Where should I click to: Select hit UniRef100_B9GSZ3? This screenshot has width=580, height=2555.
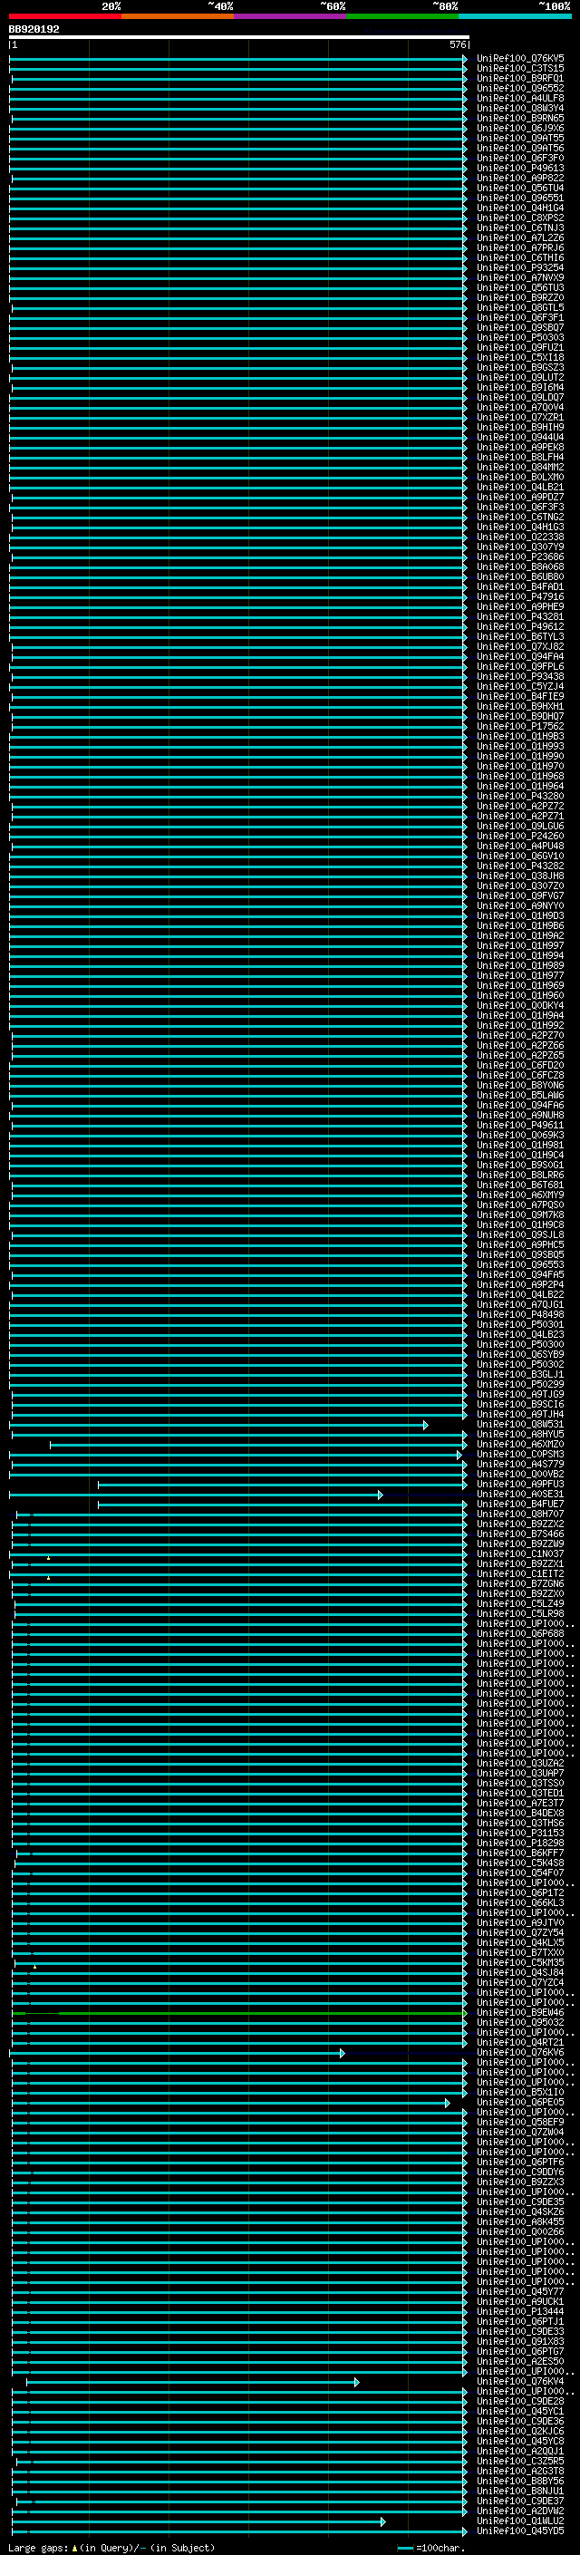(x=520, y=367)
